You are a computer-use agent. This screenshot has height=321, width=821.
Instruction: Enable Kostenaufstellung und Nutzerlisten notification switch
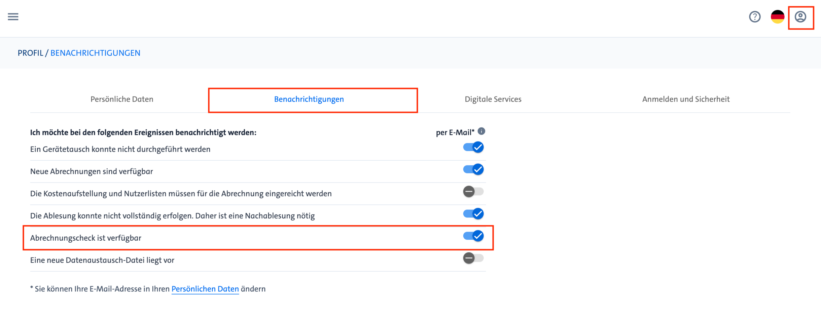[473, 192]
